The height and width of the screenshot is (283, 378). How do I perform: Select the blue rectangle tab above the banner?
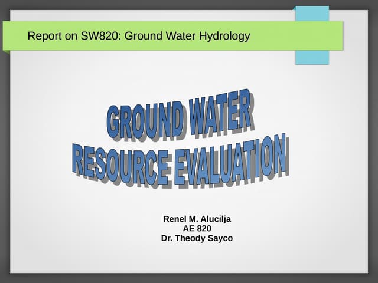coord(312,14)
